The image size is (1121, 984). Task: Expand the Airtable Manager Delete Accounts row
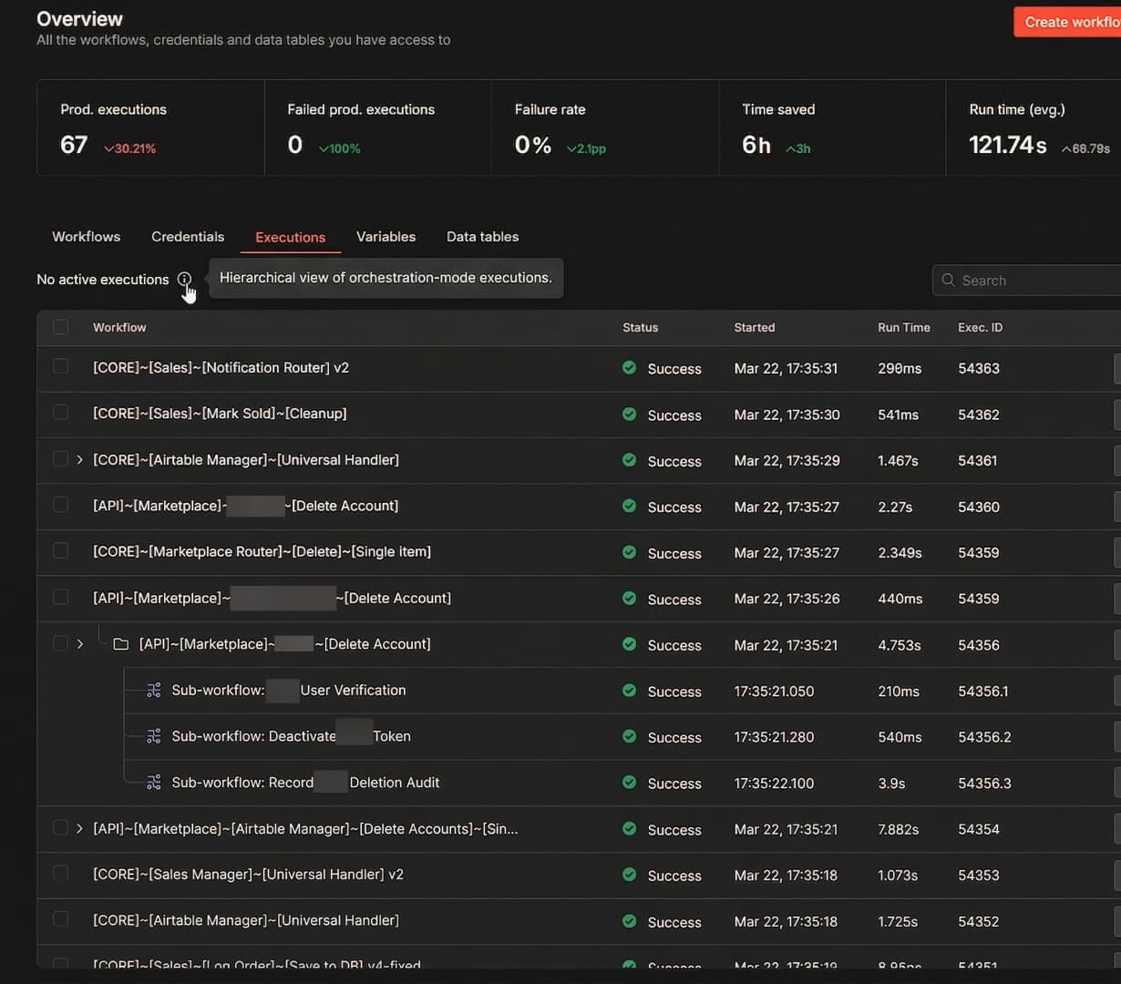coord(80,829)
